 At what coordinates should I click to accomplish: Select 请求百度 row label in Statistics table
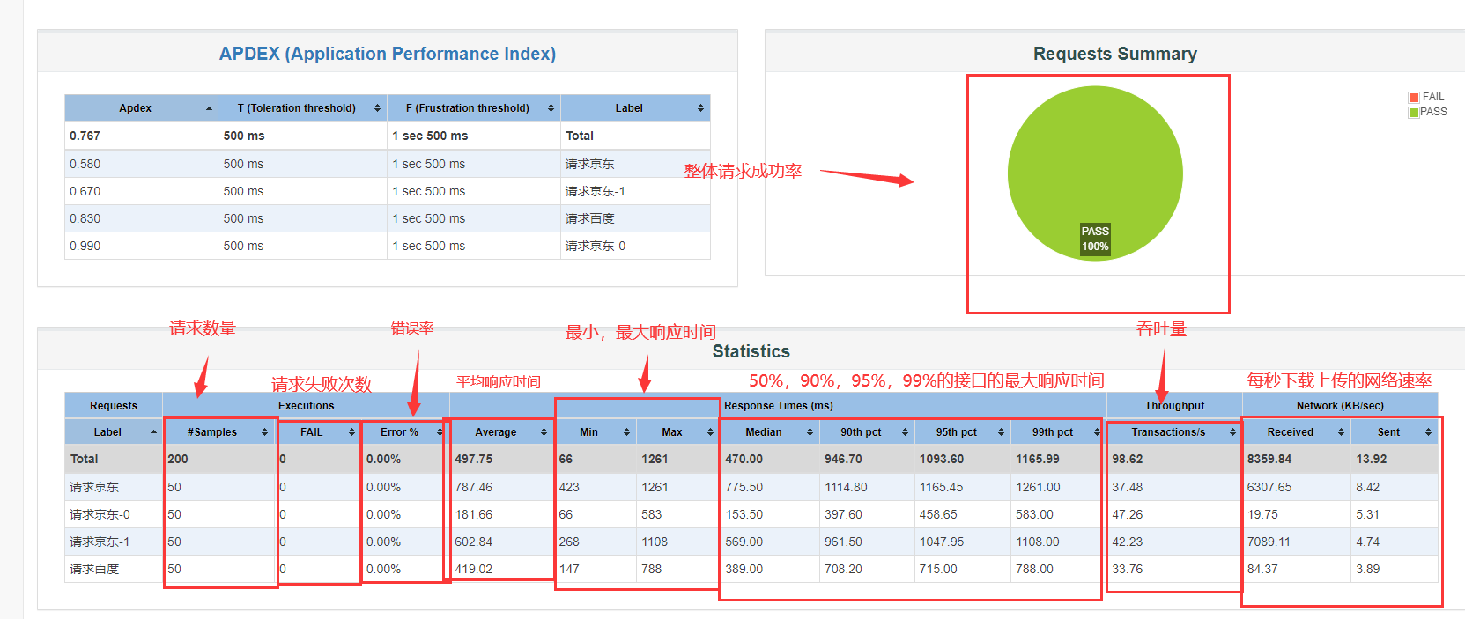94,569
